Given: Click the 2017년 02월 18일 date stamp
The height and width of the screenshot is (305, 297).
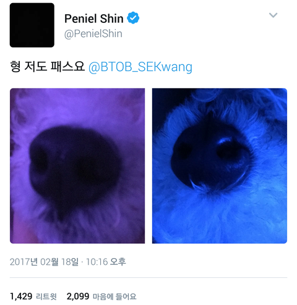Looking at the screenshot, I should 44,262.
